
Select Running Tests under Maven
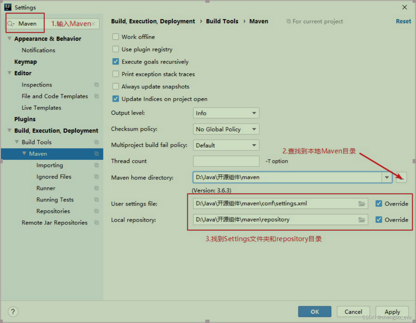click(55, 200)
